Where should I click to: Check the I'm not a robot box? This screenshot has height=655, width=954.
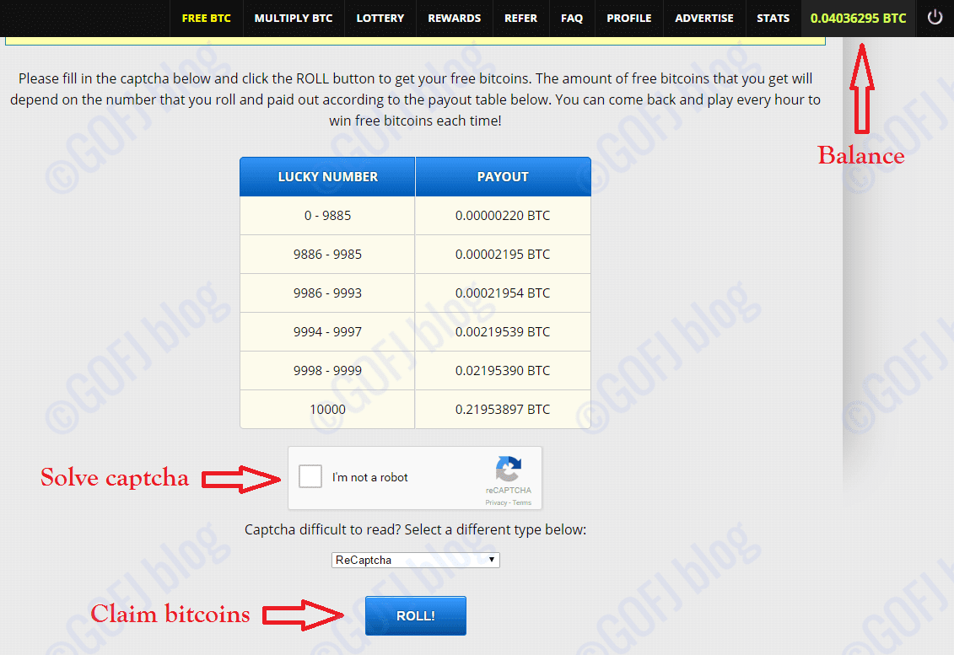[310, 477]
